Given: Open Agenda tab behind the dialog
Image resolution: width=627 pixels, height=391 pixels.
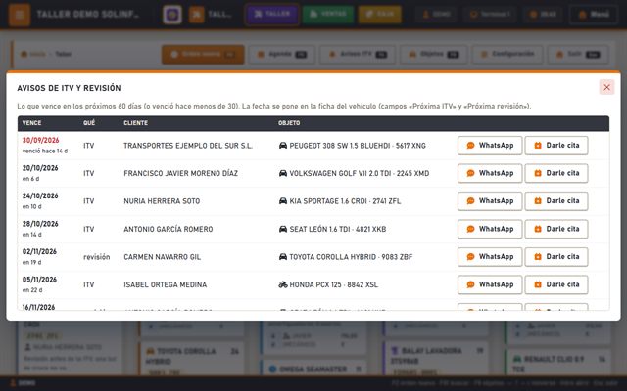Looking at the screenshot, I should (x=282, y=55).
